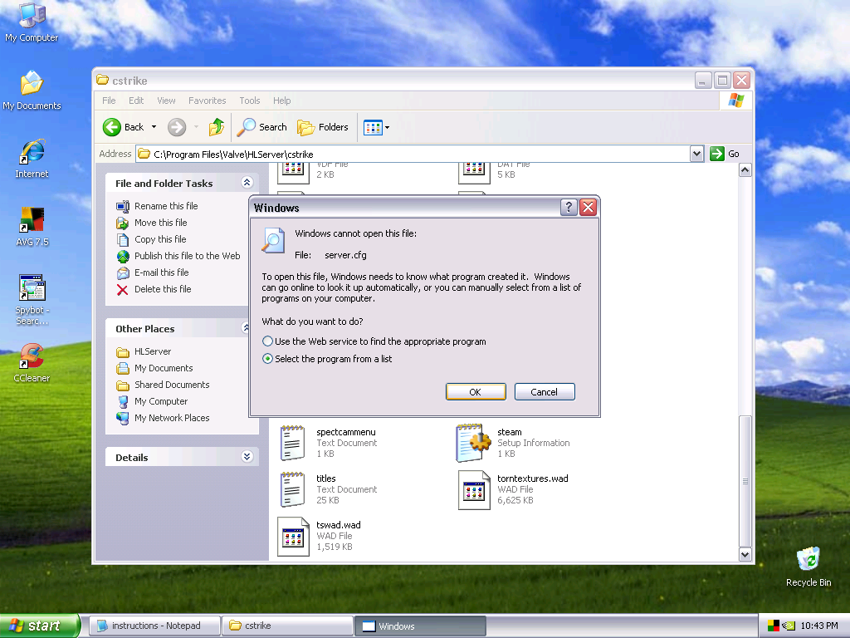Open the File menu
Viewport: 850px width, 638px height.
coord(109,101)
